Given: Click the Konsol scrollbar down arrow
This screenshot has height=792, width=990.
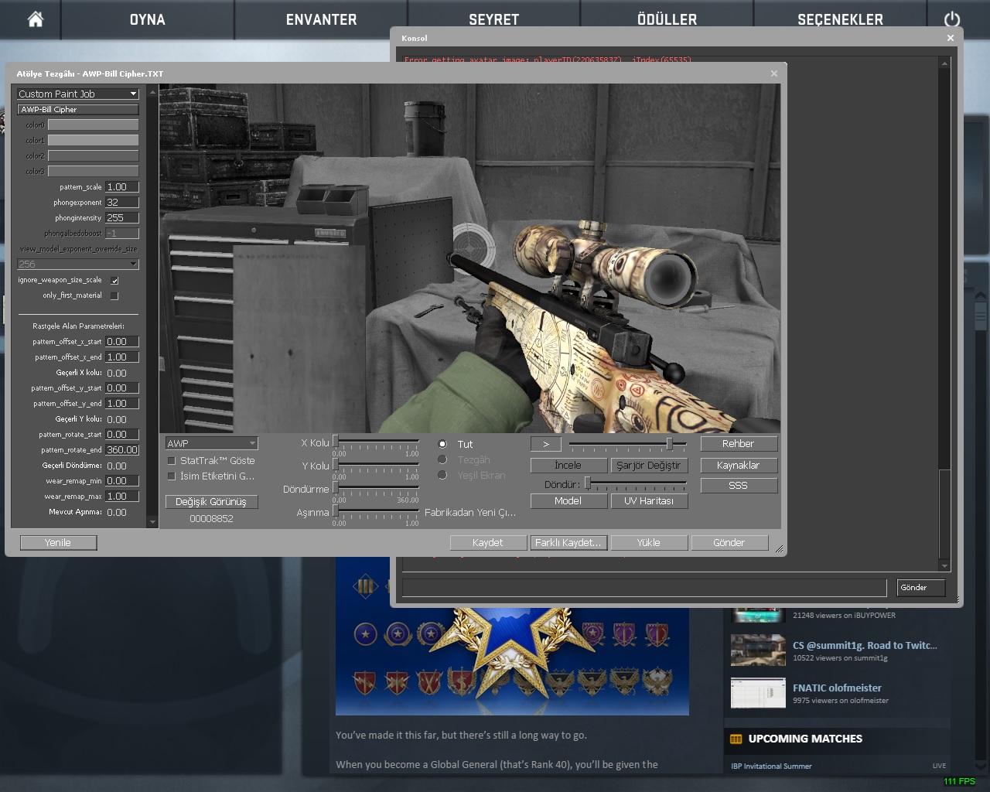Looking at the screenshot, I should click(x=944, y=566).
